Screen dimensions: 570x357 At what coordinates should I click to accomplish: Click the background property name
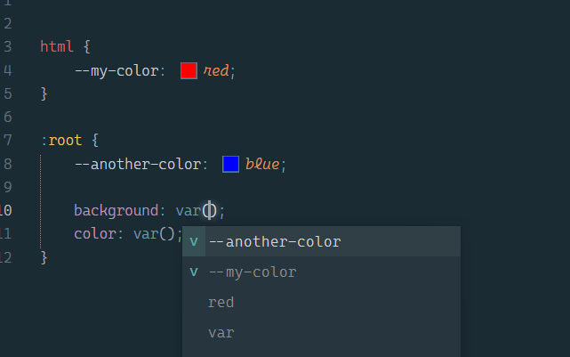[x=115, y=211]
